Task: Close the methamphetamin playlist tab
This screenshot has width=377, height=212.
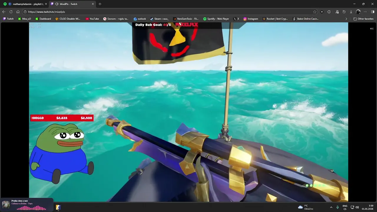Action: (x=46, y=4)
